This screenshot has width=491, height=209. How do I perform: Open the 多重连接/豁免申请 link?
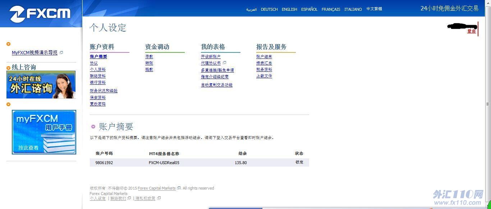point(217,70)
